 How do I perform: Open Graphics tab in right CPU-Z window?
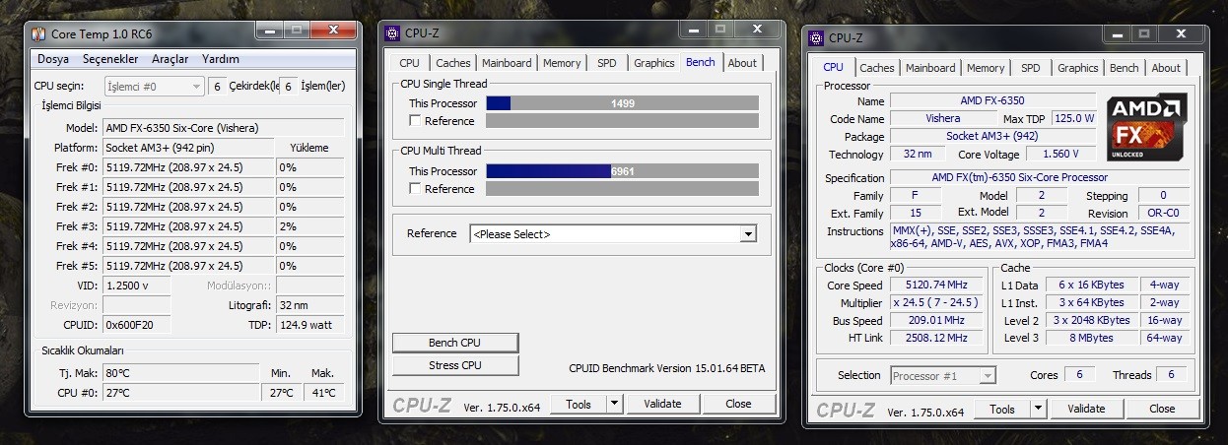(1077, 68)
